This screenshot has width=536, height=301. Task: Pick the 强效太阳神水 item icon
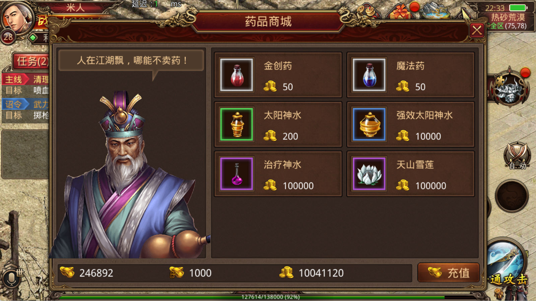click(369, 124)
